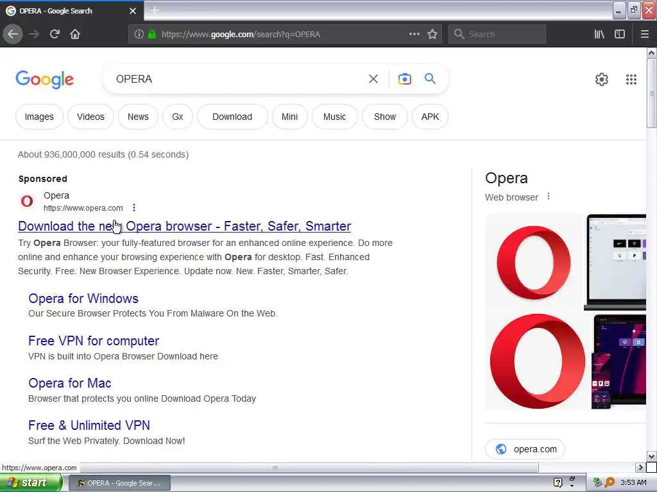Viewport: 657px width, 492px height.
Task: Select the Show filter chip
Action: click(x=385, y=117)
